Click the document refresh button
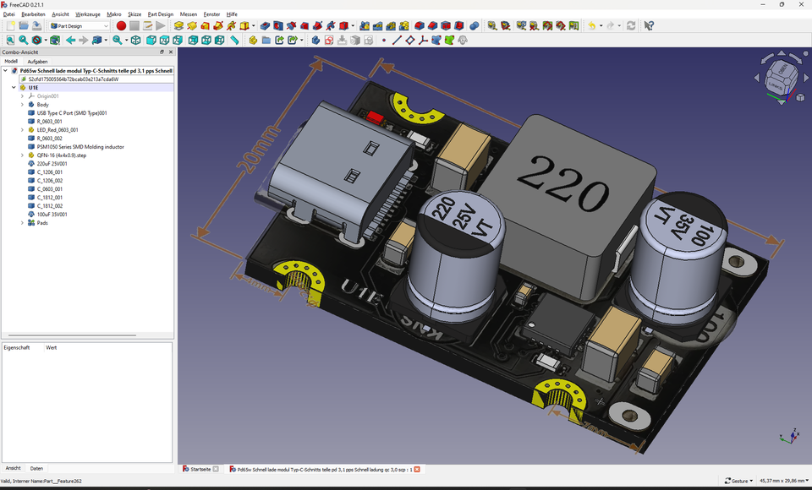Image resolution: width=812 pixels, height=490 pixels. [x=630, y=26]
